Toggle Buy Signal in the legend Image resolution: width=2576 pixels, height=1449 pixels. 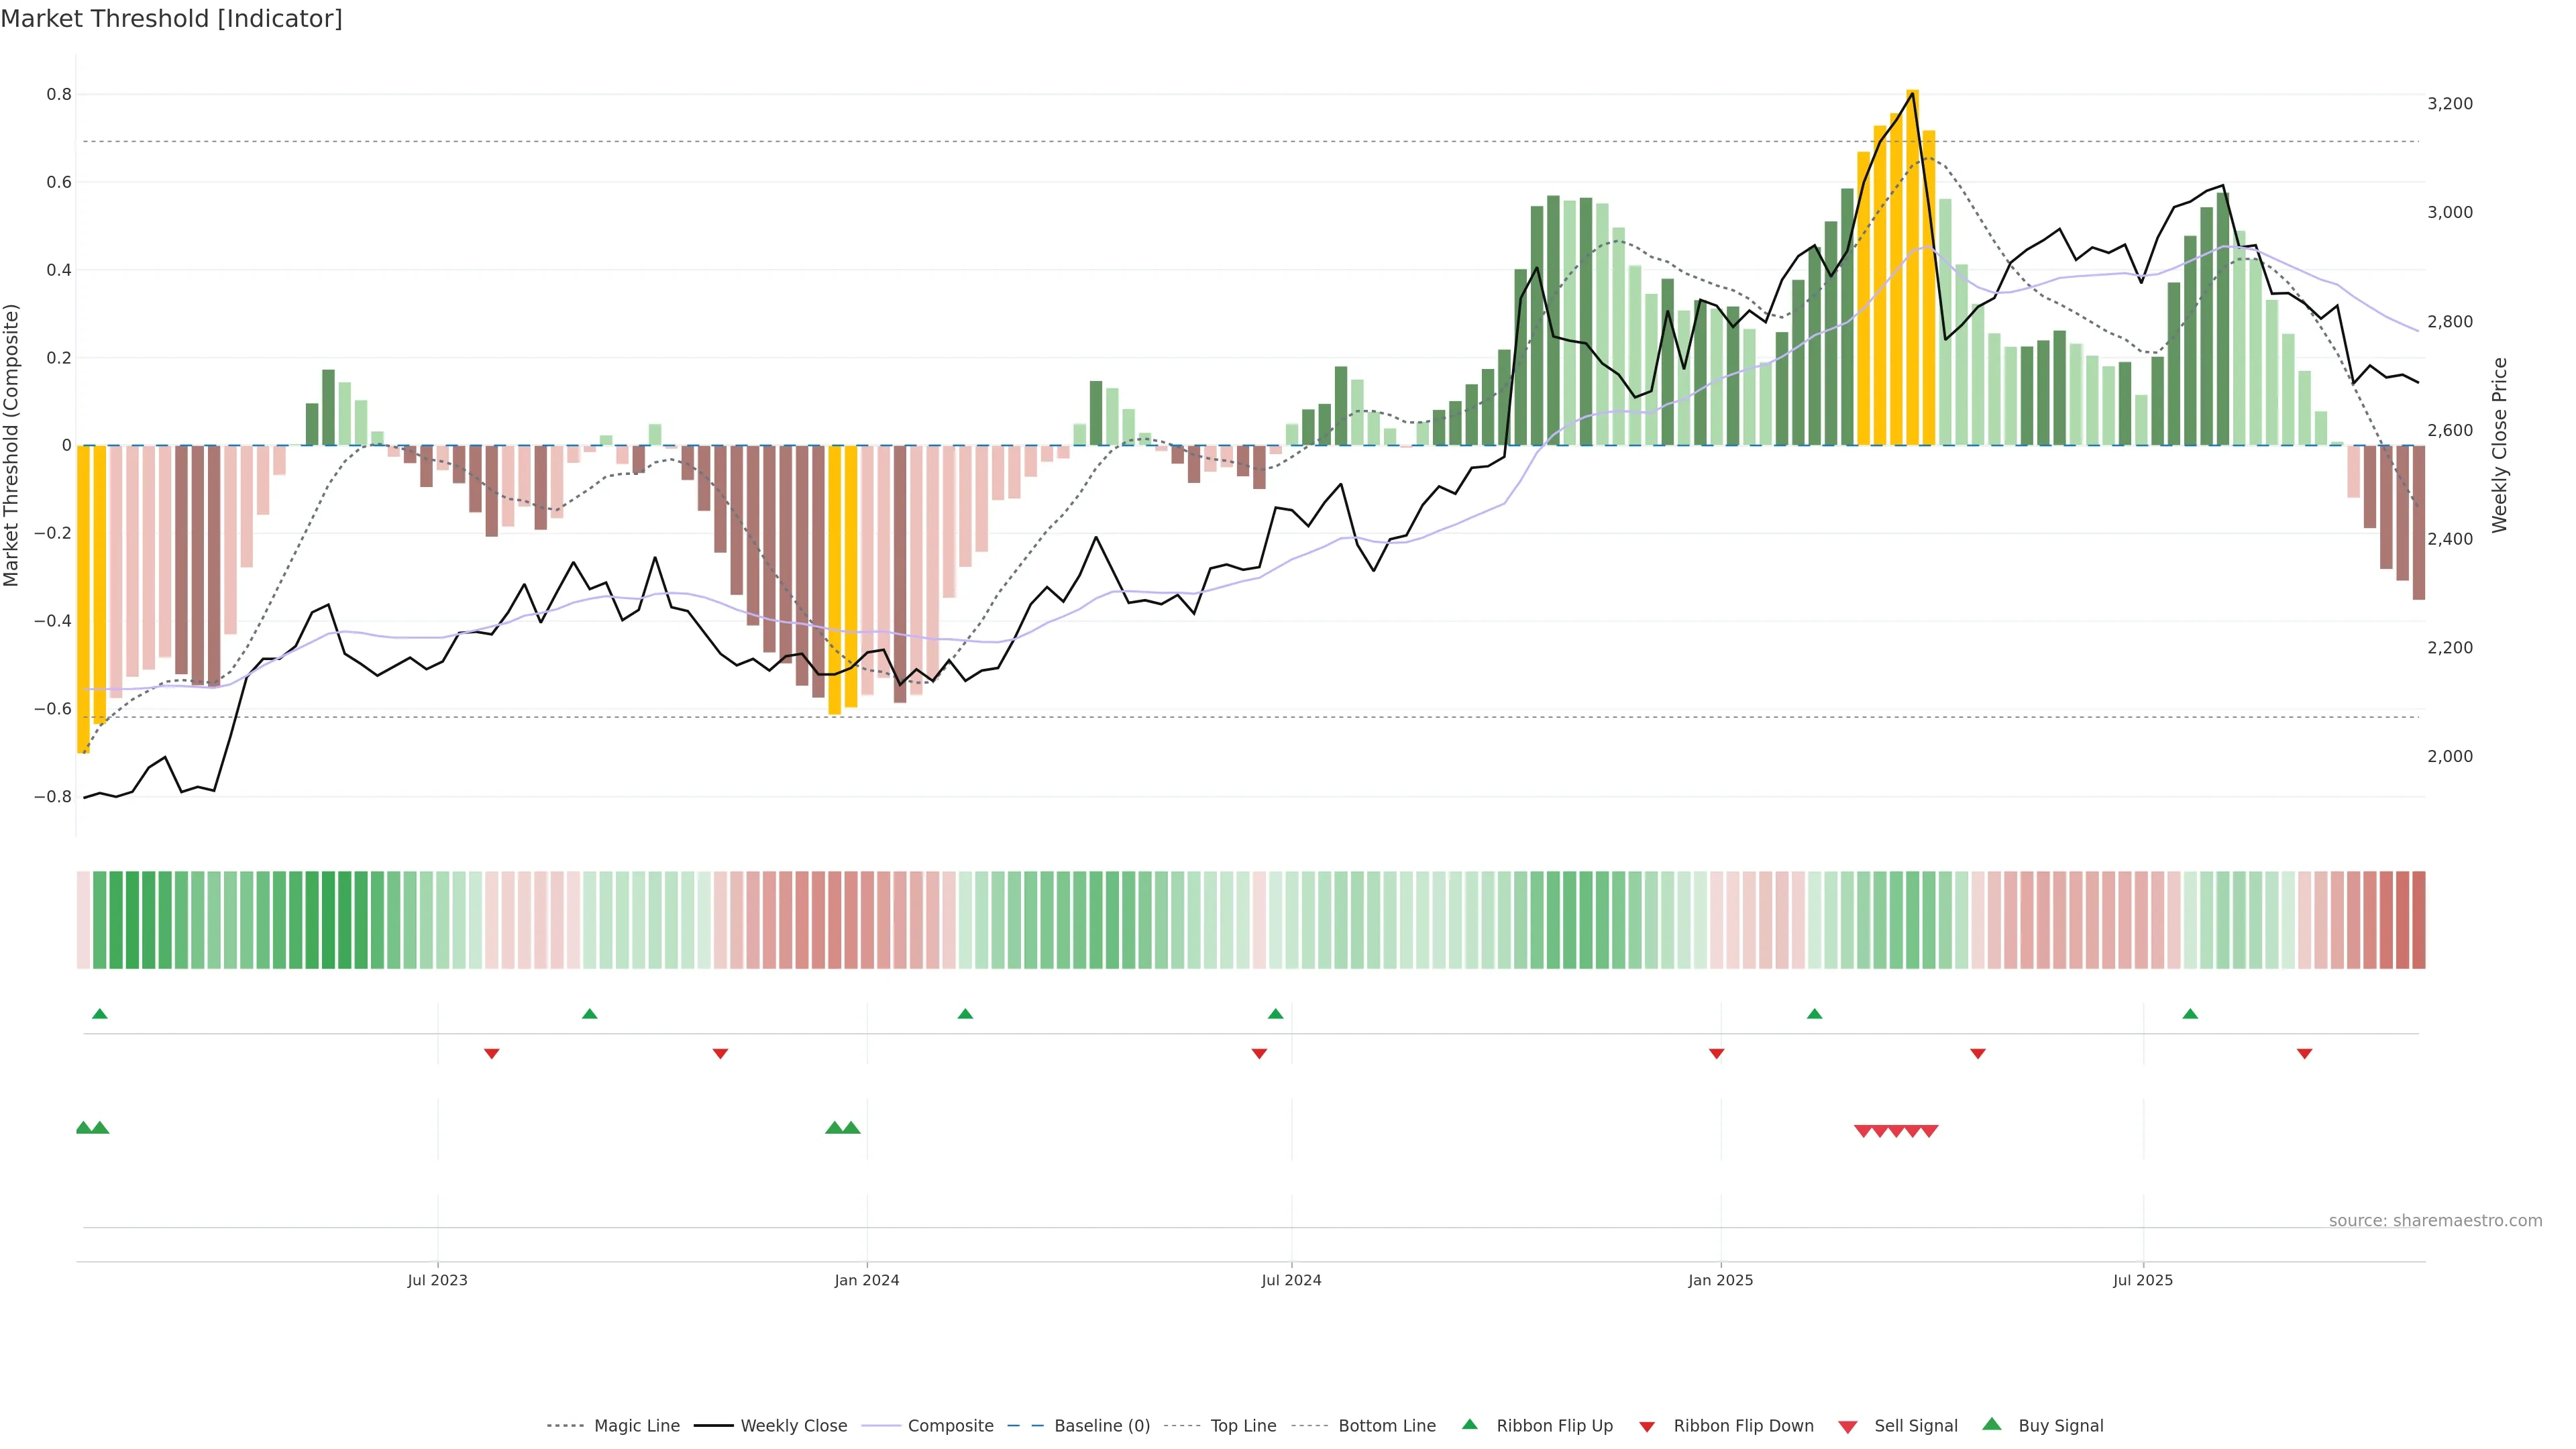click(x=2060, y=1426)
